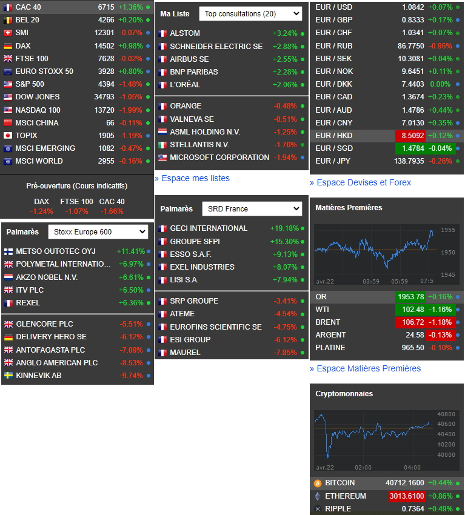The image size is (465, 515).
Task: Click the Swiss flag icon beside SMI
Action: [x=8, y=33]
